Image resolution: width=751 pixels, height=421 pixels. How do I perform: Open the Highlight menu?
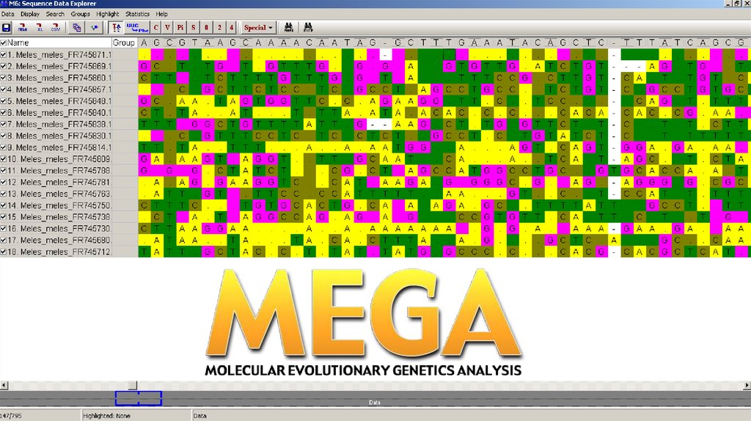[x=107, y=14]
